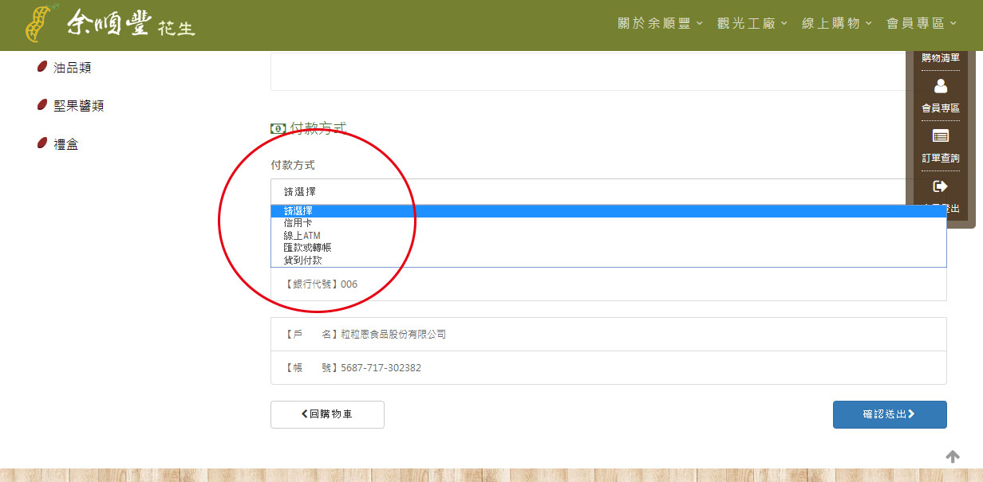Click the 余順豐花生 peanut logo

tap(110, 25)
